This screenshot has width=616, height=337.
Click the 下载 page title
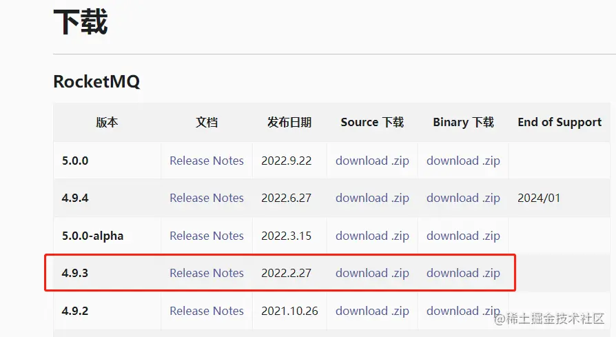81,22
